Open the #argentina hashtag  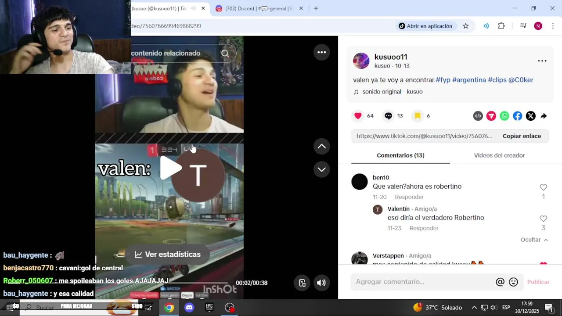[x=469, y=80]
